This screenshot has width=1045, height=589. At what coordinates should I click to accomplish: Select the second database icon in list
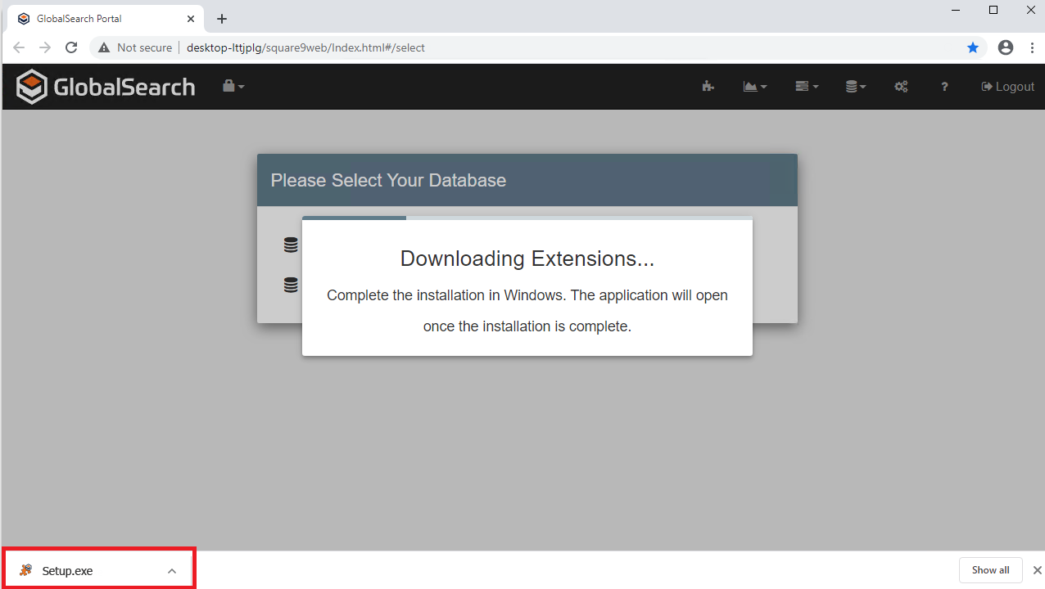click(x=291, y=286)
